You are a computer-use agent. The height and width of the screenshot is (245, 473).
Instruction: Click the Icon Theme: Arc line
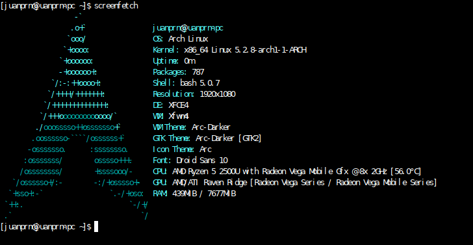[182, 149]
